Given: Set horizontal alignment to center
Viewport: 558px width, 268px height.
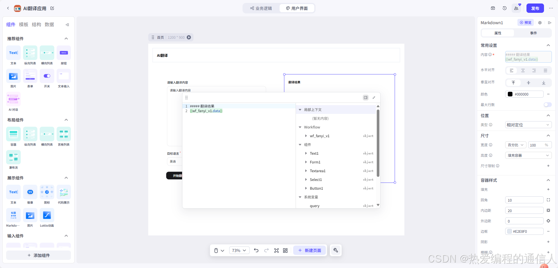Looking at the screenshot, I should pos(523,70).
